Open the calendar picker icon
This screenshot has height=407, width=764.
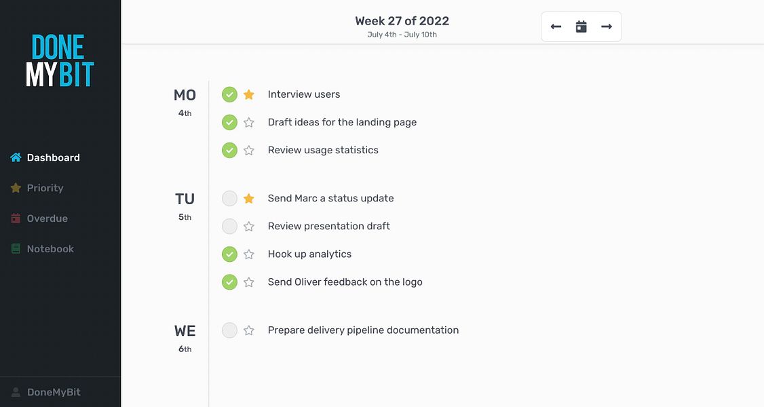click(581, 26)
